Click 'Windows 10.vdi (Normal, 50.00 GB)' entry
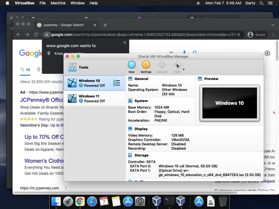Screen dimensions: 279x209 tap(188, 166)
